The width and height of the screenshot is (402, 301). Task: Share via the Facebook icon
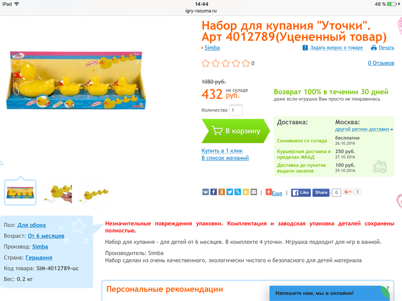click(x=214, y=192)
